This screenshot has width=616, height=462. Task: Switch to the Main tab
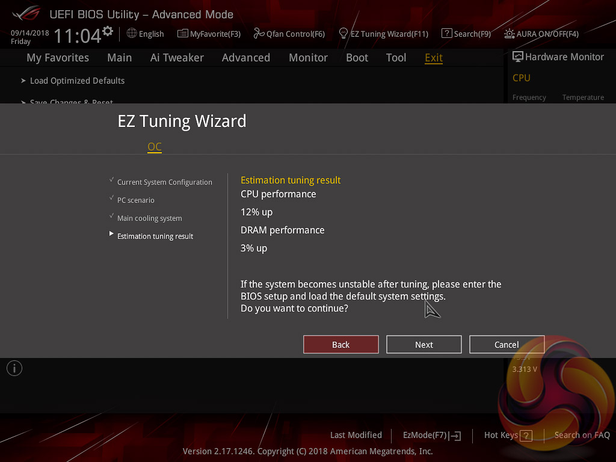tap(120, 58)
